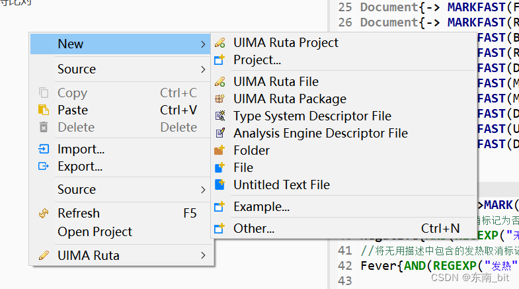Viewport: 519px width, 289px height.
Task: Choose File entry in New submenu
Action: tap(243, 168)
